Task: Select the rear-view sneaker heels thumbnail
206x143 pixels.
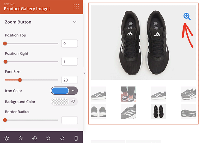Action: [x=98, y=112]
